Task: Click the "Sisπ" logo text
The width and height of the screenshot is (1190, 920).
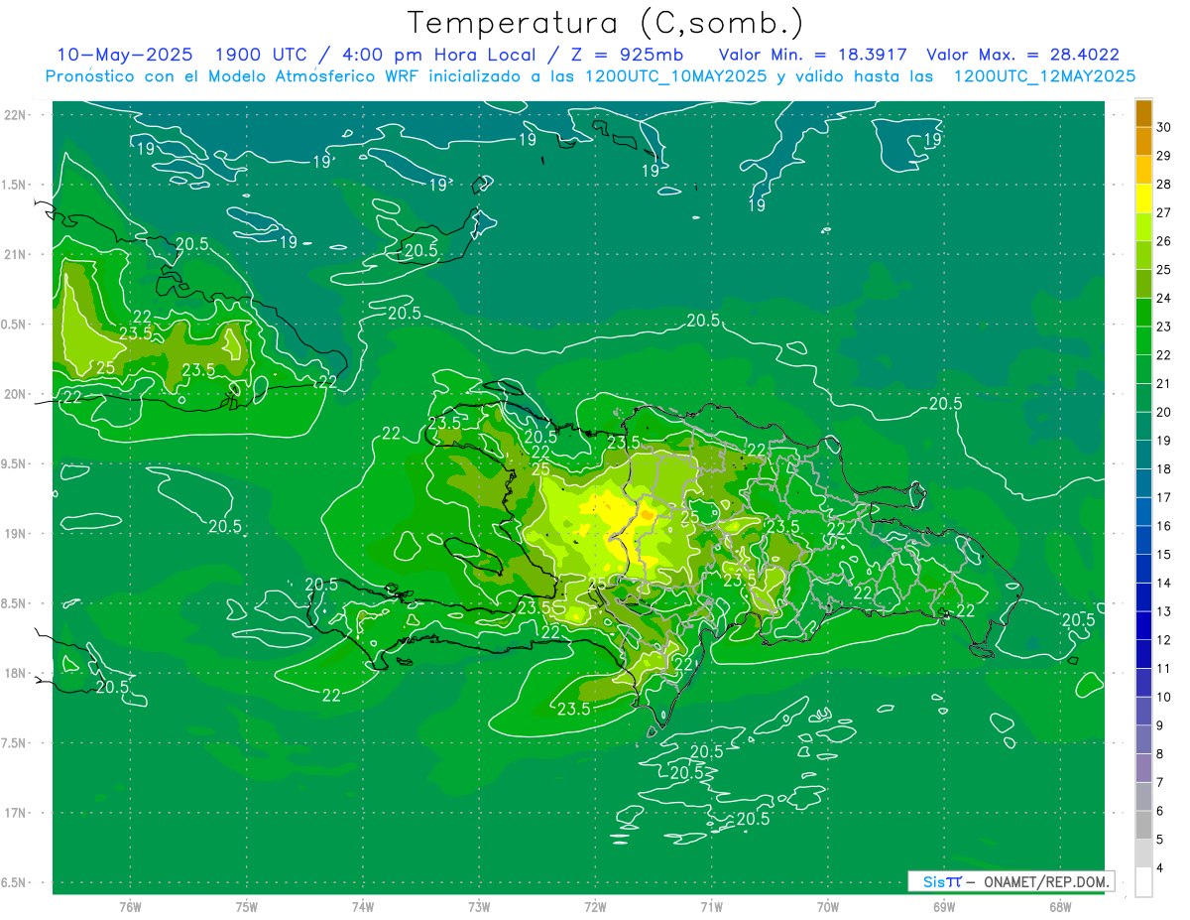Action: point(942,881)
